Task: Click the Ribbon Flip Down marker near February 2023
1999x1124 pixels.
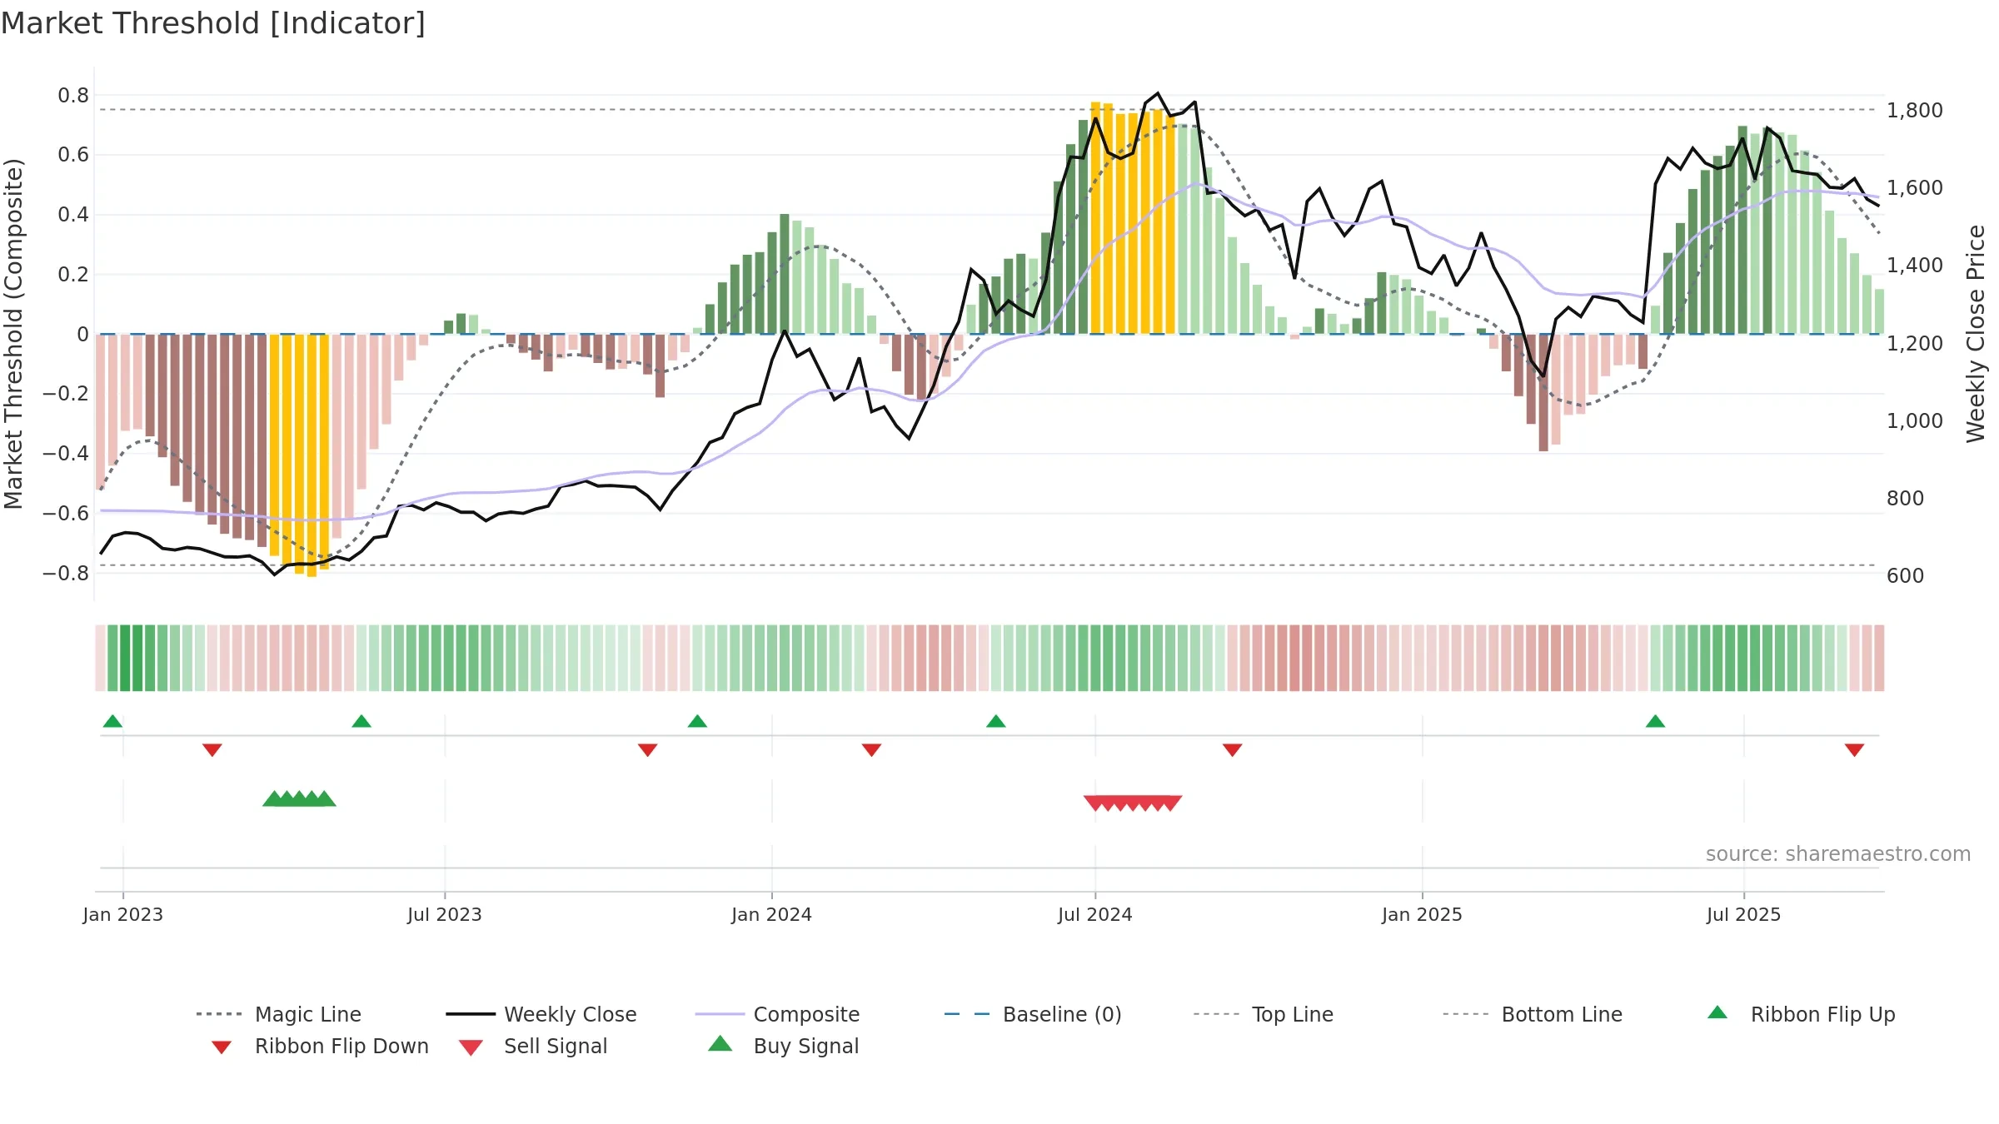Action: pyautogui.click(x=212, y=750)
